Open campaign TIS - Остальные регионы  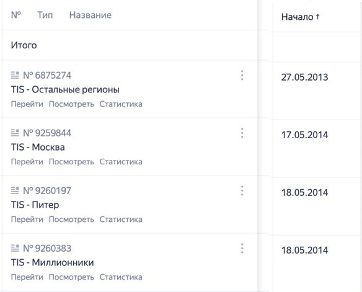point(65,89)
